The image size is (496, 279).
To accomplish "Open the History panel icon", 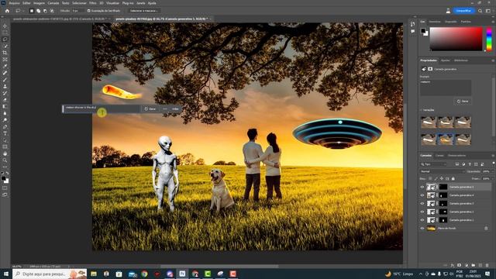I will (413, 24).
